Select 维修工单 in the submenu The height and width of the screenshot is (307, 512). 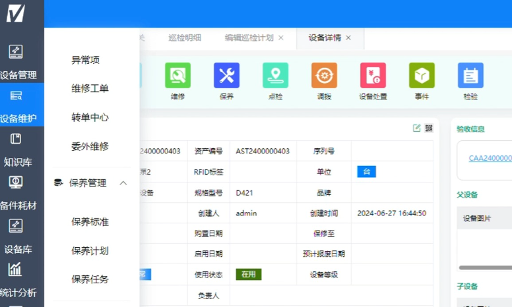click(x=90, y=88)
